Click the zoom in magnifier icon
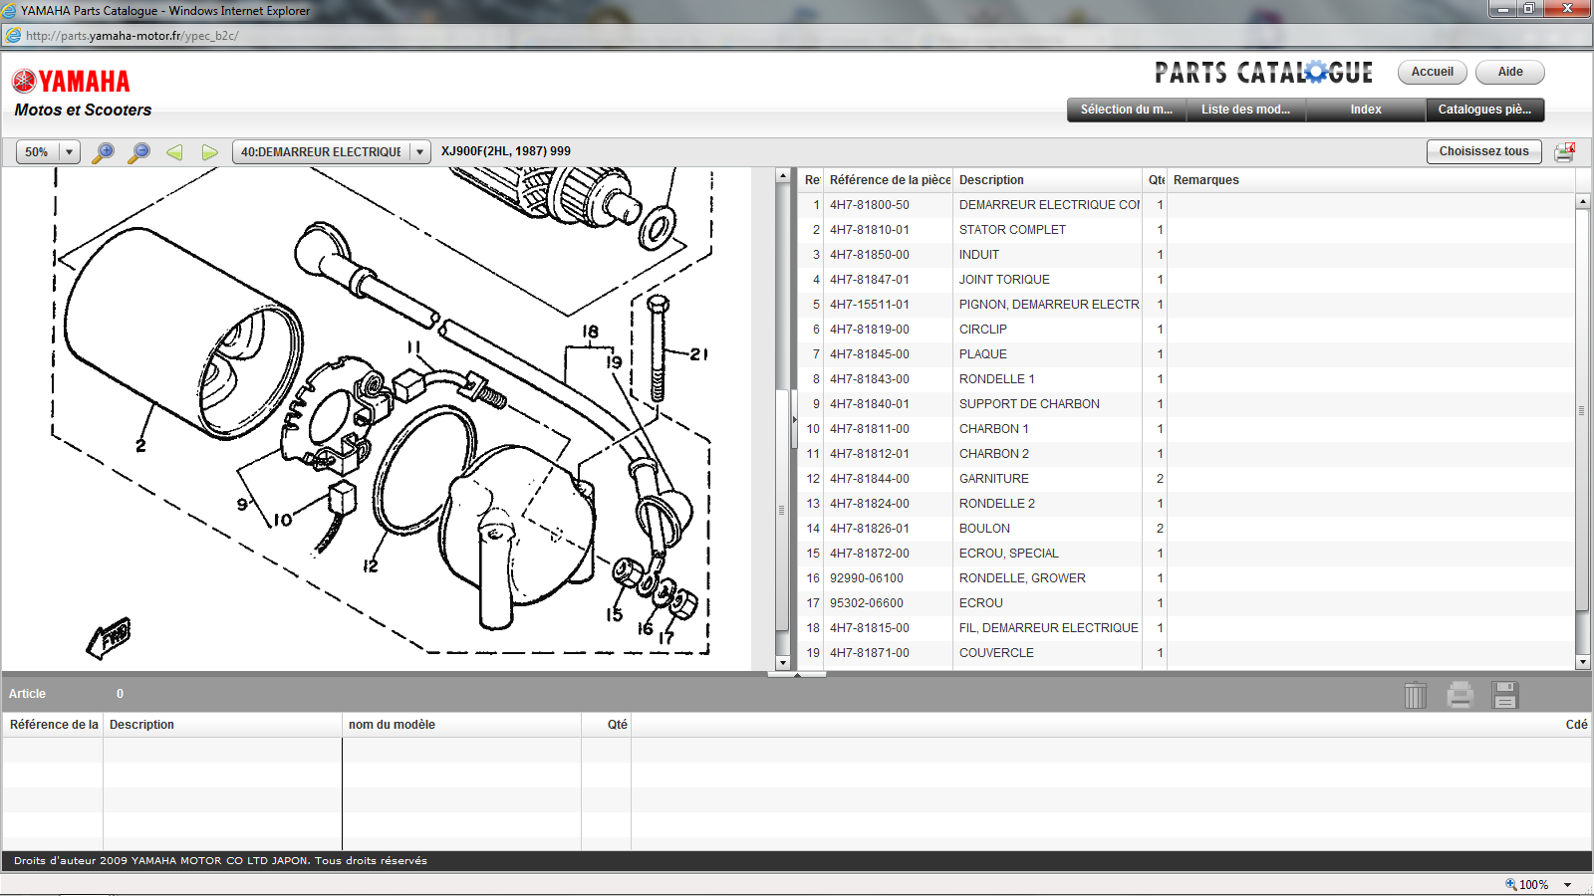 (103, 152)
